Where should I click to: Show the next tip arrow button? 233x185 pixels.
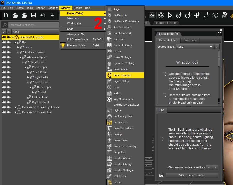click(215, 167)
